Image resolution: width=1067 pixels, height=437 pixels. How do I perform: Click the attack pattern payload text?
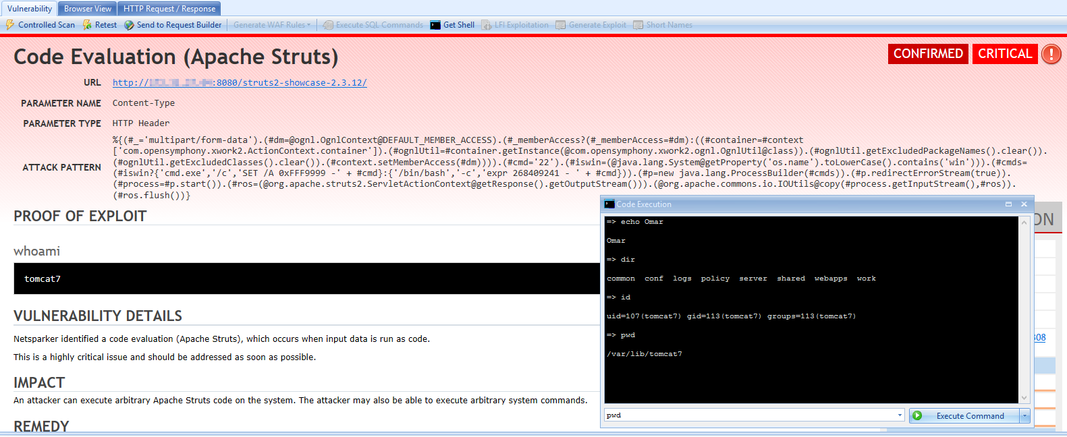580,167
